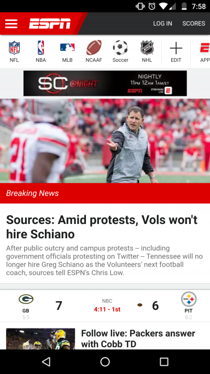Select the NBA league icon
This screenshot has width=210, height=374.
(x=40, y=48)
